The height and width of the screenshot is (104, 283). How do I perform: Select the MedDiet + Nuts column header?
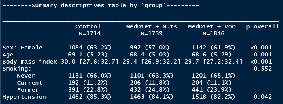[x=152, y=26]
